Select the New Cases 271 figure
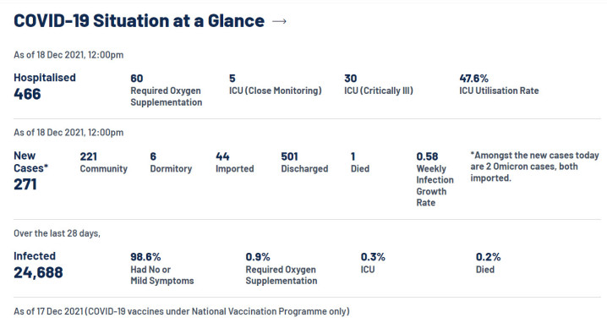 point(31,171)
